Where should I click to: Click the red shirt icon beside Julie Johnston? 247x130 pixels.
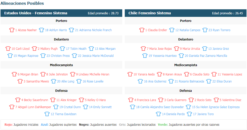pyautogui.click(x=43, y=74)
